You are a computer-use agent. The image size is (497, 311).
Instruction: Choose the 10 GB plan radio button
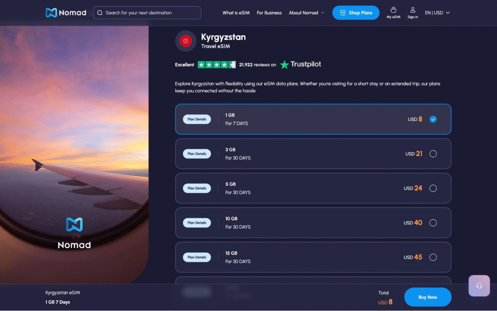pos(433,223)
